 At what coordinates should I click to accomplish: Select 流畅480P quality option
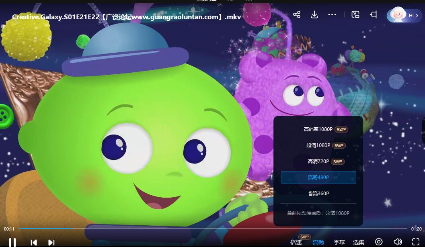pos(318,178)
